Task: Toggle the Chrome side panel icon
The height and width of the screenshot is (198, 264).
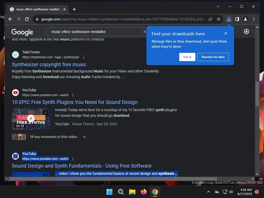Action: click(x=237, y=19)
